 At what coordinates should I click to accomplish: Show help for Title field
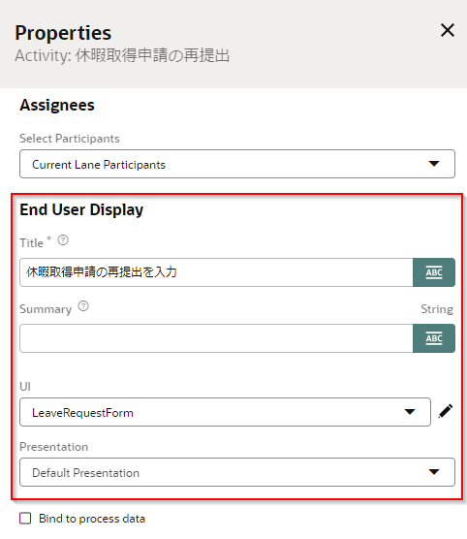pyautogui.click(x=63, y=240)
